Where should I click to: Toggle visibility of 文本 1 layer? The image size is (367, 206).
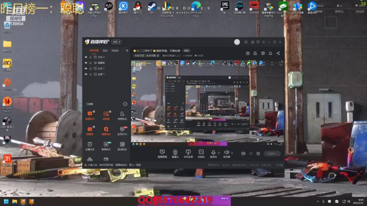pos(86,68)
